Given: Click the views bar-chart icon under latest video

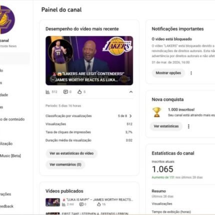Looking at the screenshot, I should pyautogui.click(x=47, y=92).
